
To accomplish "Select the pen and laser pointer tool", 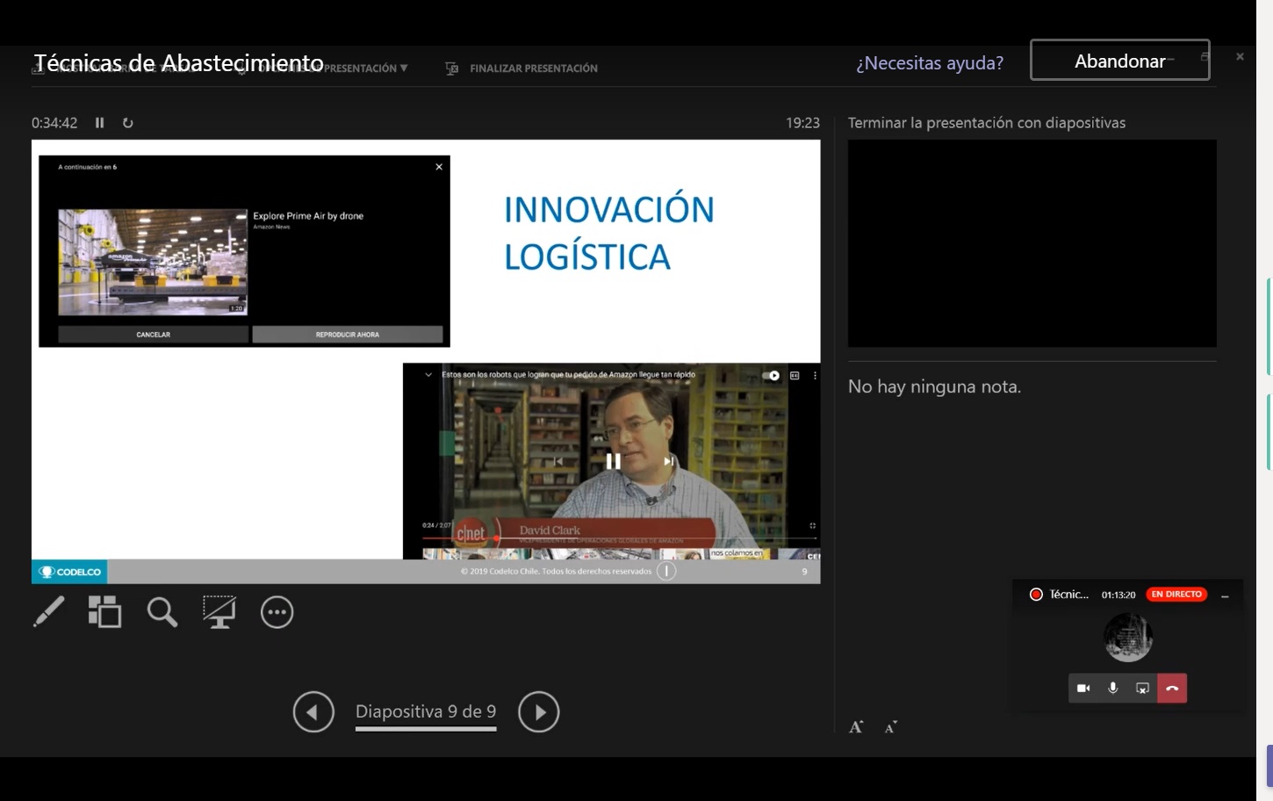I will (x=48, y=612).
